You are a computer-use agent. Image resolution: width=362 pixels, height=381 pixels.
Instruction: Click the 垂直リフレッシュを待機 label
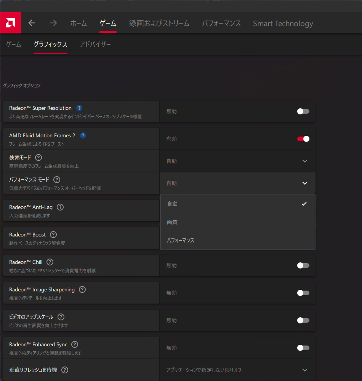point(33,370)
